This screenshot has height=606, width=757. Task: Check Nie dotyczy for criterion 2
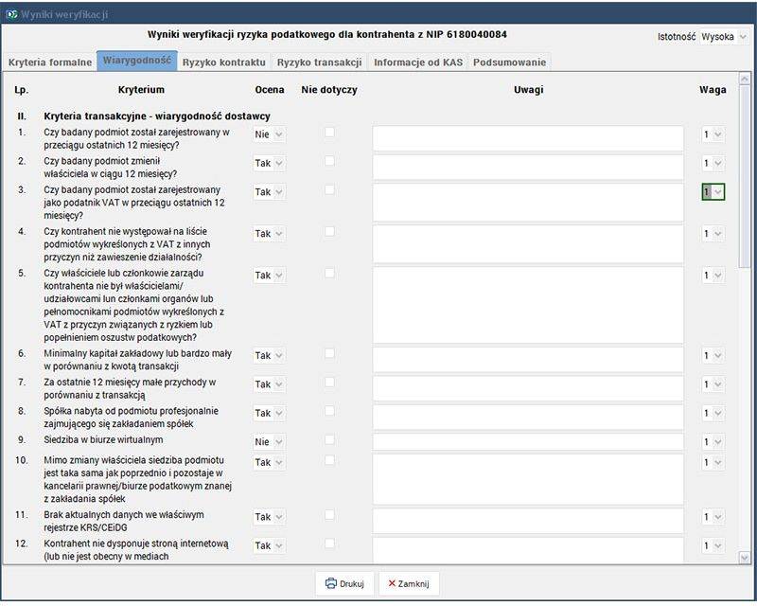[329, 160]
